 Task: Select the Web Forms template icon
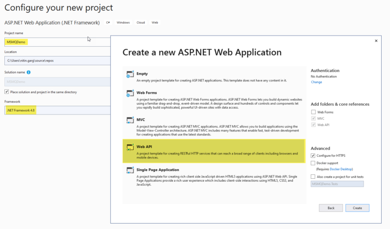(130, 93)
